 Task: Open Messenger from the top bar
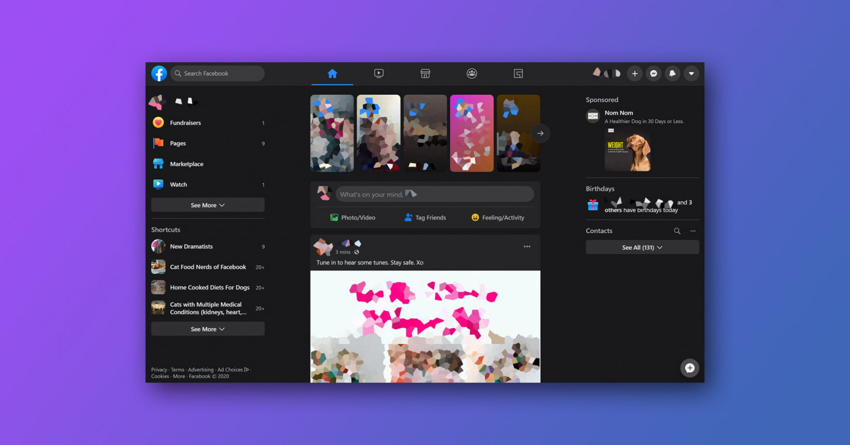tap(654, 74)
